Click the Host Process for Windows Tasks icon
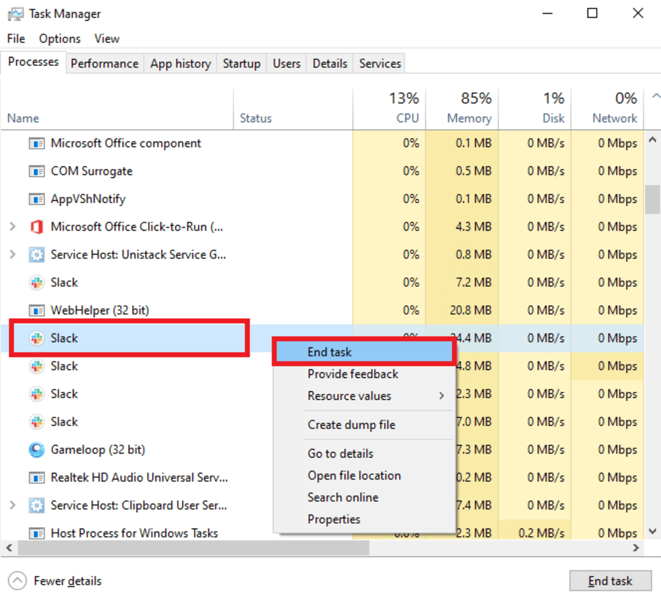The width and height of the screenshot is (661, 605). click(x=37, y=533)
